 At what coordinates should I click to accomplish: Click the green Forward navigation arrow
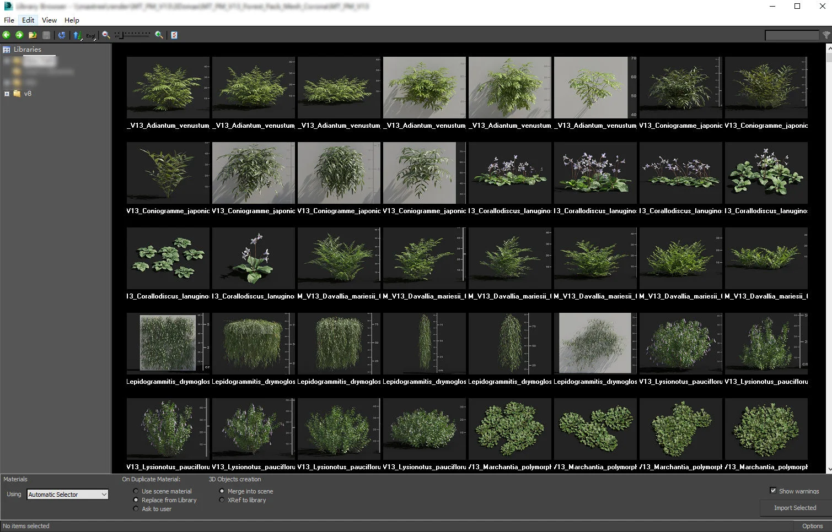tap(19, 35)
